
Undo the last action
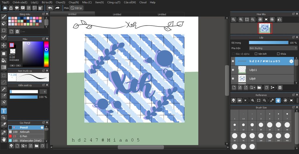[50, 8]
